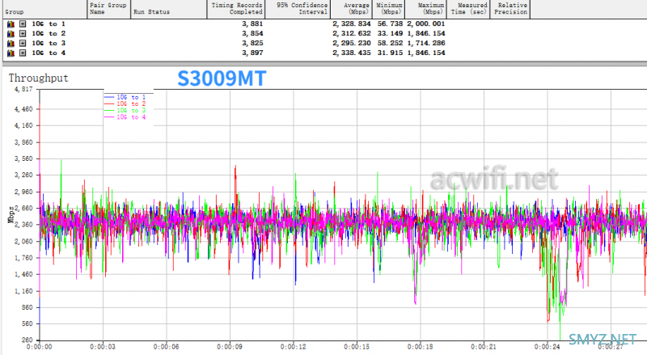
Task: Click minimum value 33.149
Action: tap(390, 33)
